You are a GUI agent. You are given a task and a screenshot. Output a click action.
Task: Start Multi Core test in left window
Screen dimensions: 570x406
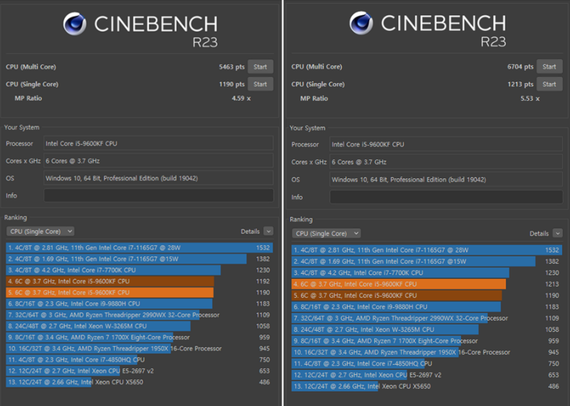coord(260,67)
